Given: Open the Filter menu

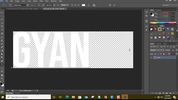Looking at the screenshot, I should [x=41, y=1].
